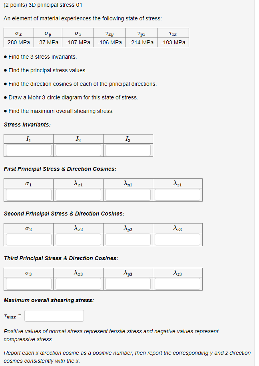The height and width of the screenshot is (366, 259).
Task: Click the I₁ stress invariant input field
Action: [28, 150]
